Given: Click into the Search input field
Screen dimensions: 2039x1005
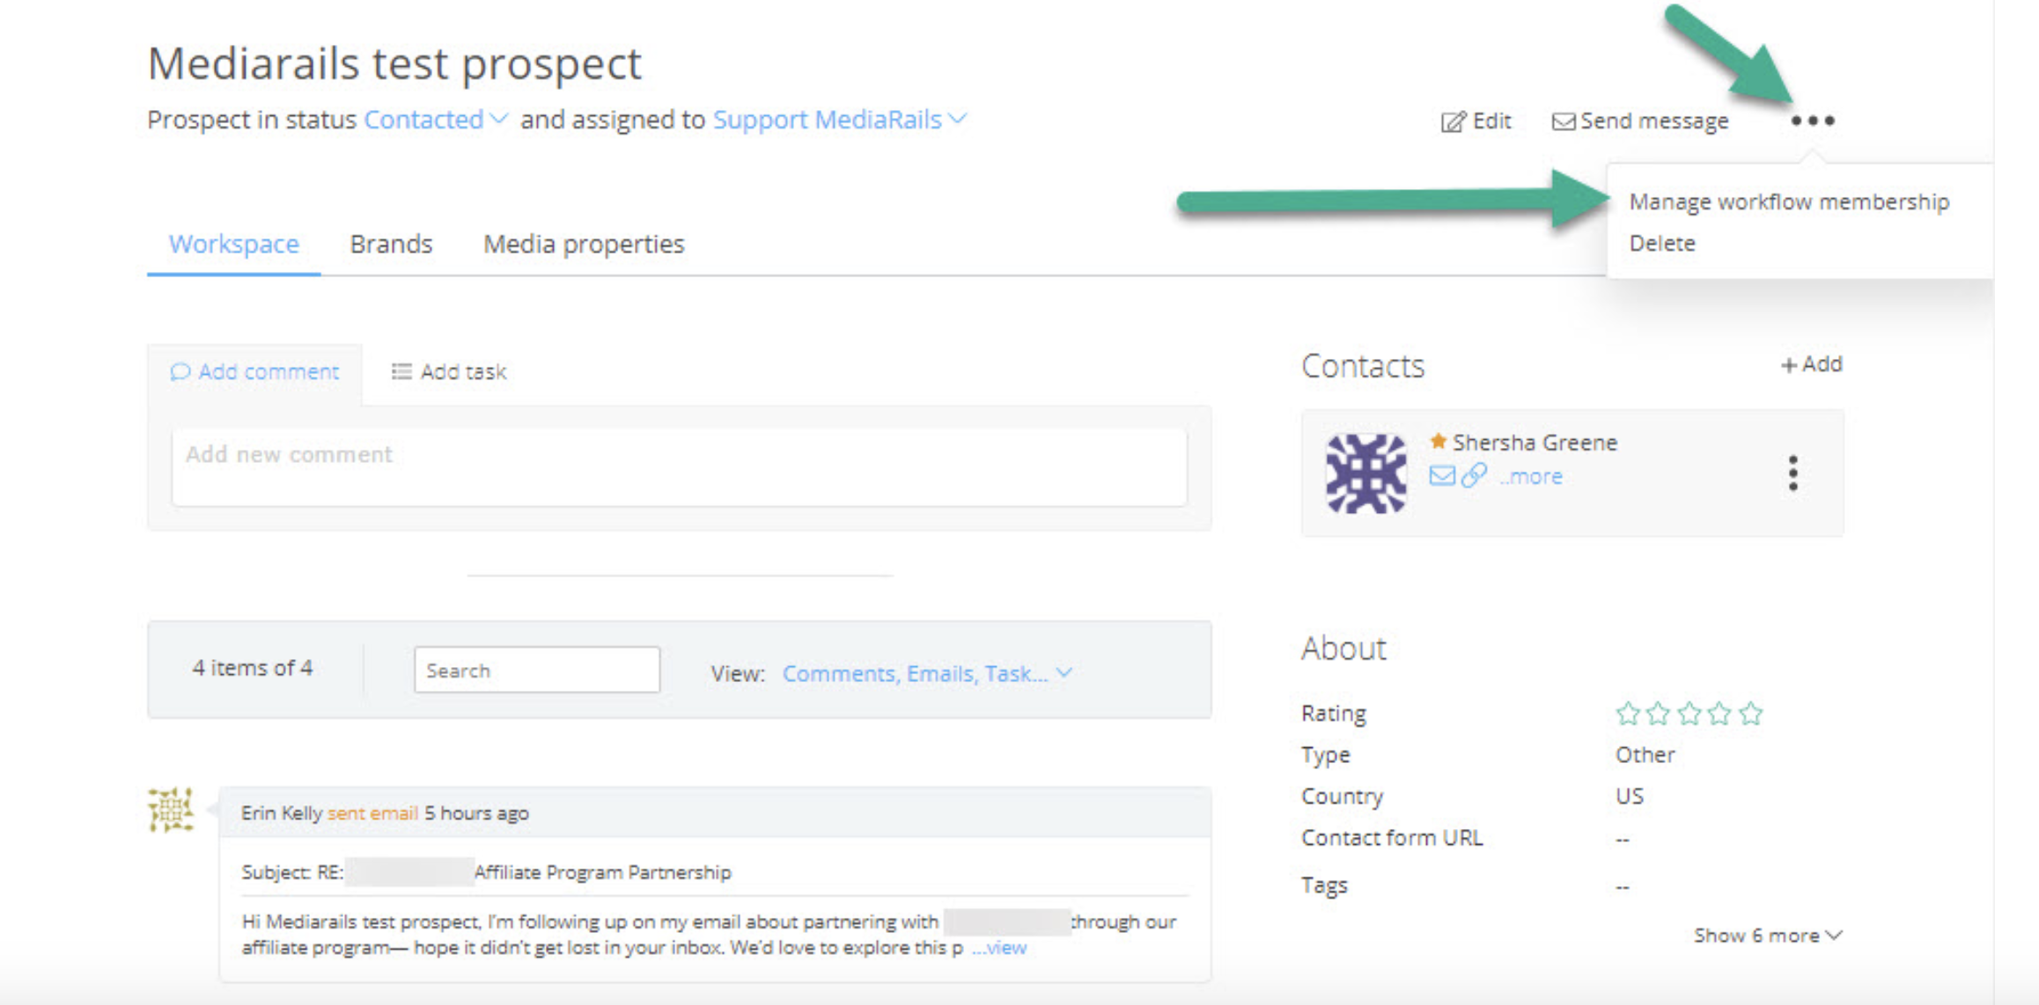Looking at the screenshot, I should click(536, 671).
